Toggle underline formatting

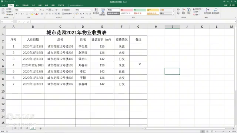(x=21, y=14)
